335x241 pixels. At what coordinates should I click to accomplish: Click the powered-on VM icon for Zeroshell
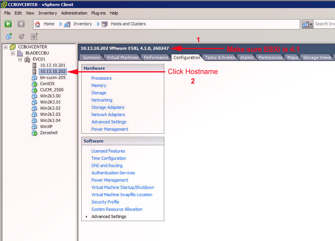pos(35,133)
